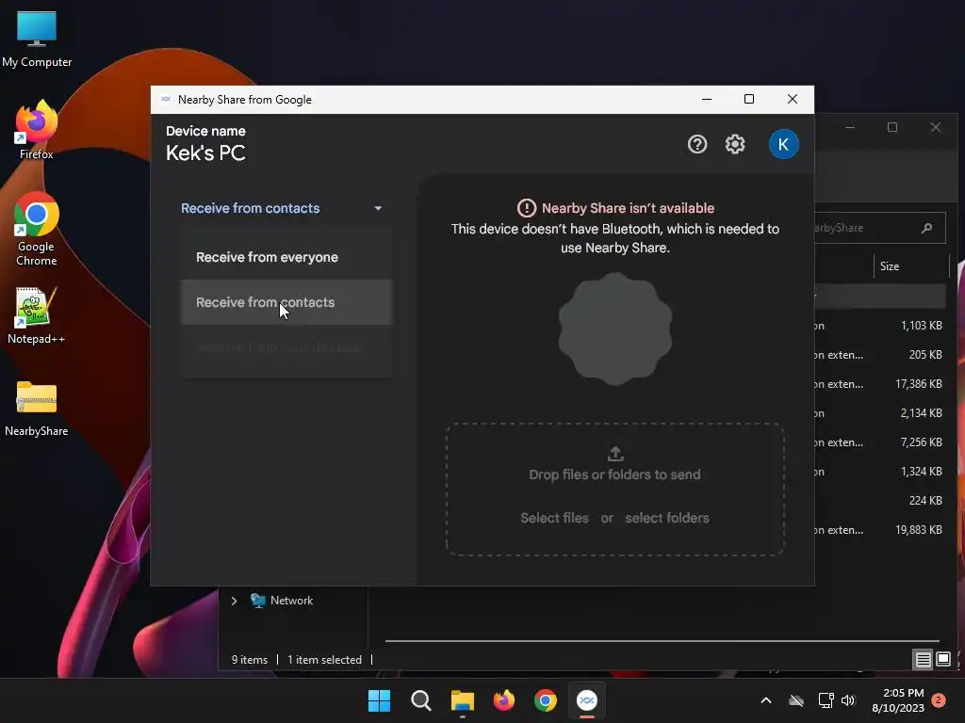Switch File Explorer to details view
965x723 pixels.
click(x=924, y=660)
